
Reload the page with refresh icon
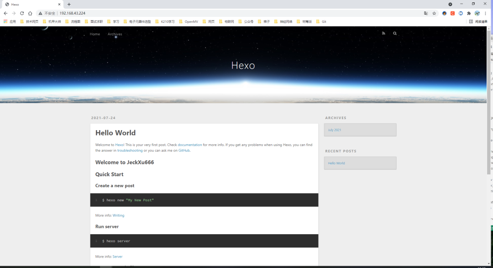tap(22, 13)
